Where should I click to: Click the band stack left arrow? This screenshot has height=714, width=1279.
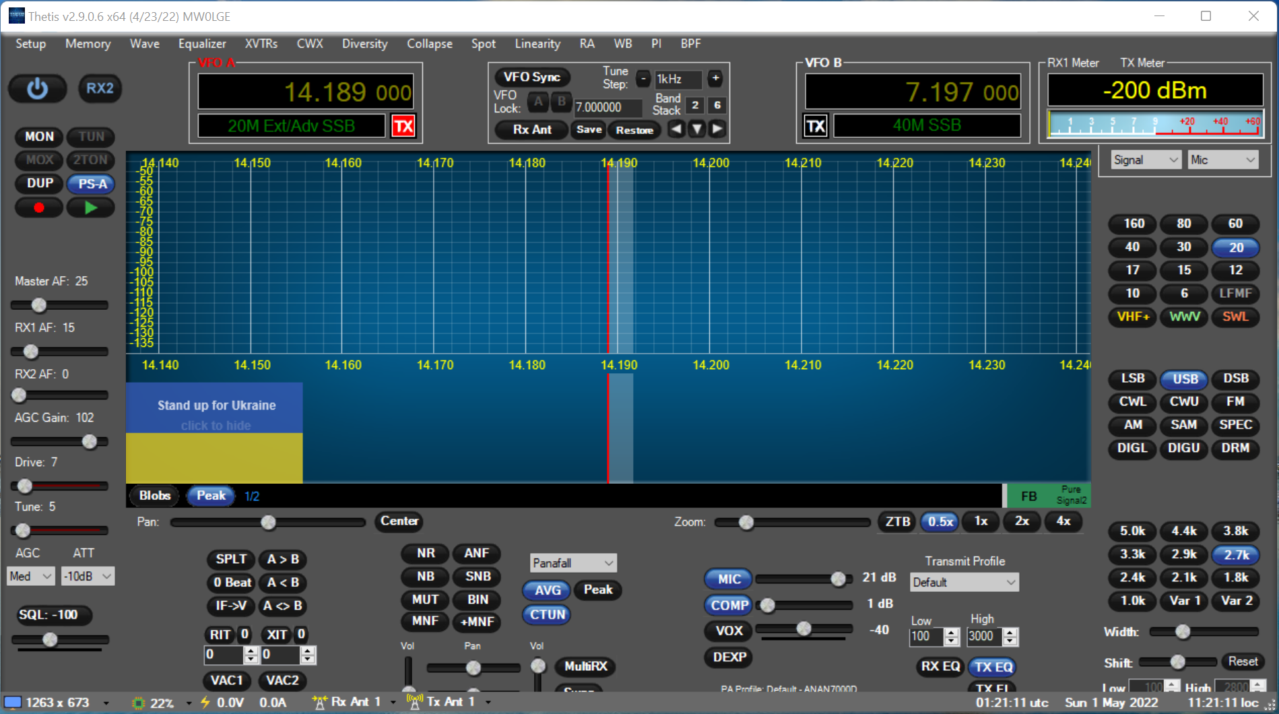coord(676,129)
